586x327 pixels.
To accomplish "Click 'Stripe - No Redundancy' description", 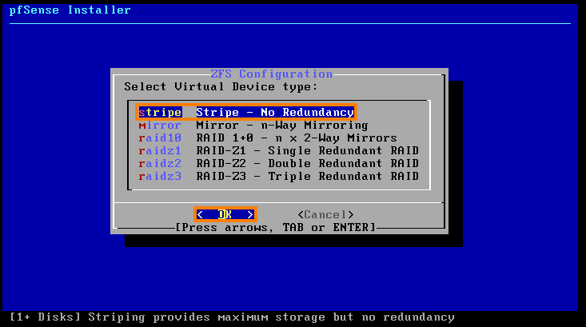I will (x=275, y=113).
